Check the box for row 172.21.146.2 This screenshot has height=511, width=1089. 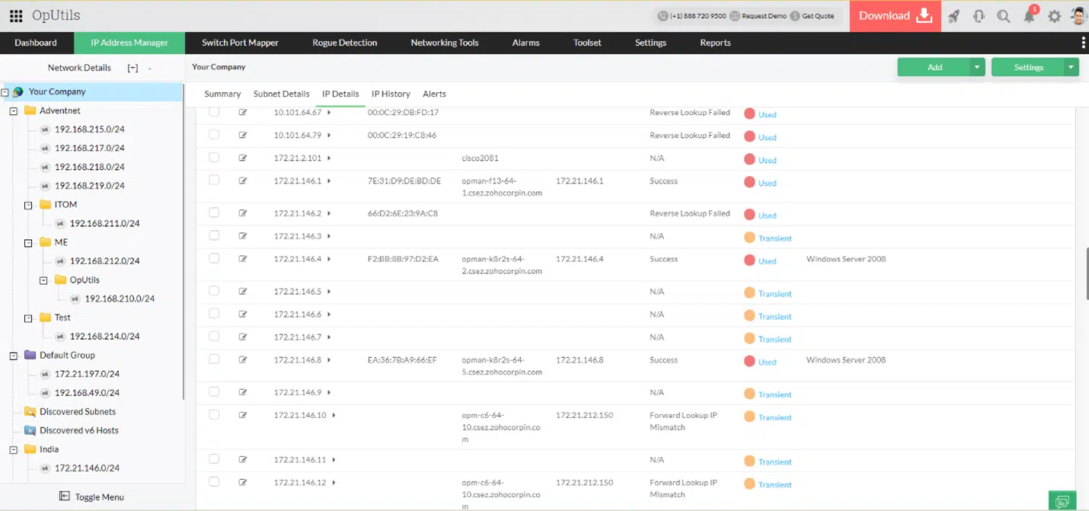[x=214, y=213]
